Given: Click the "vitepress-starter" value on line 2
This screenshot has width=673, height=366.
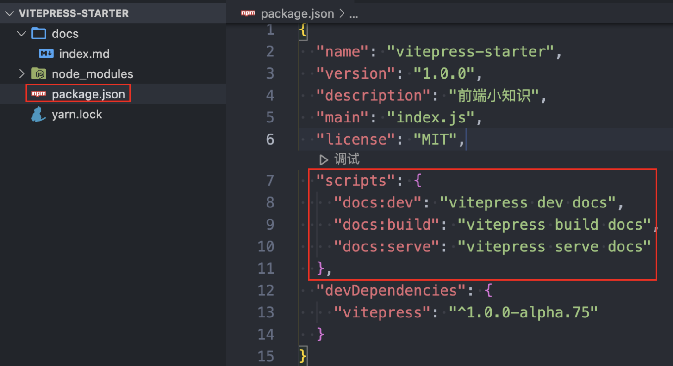Looking at the screenshot, I should (470, 52).
